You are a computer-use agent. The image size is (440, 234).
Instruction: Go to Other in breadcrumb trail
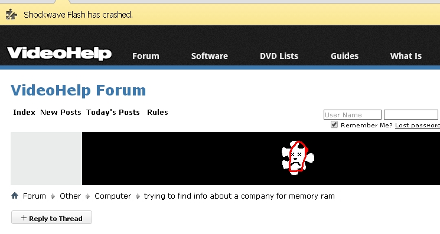(x=70, y=196)
